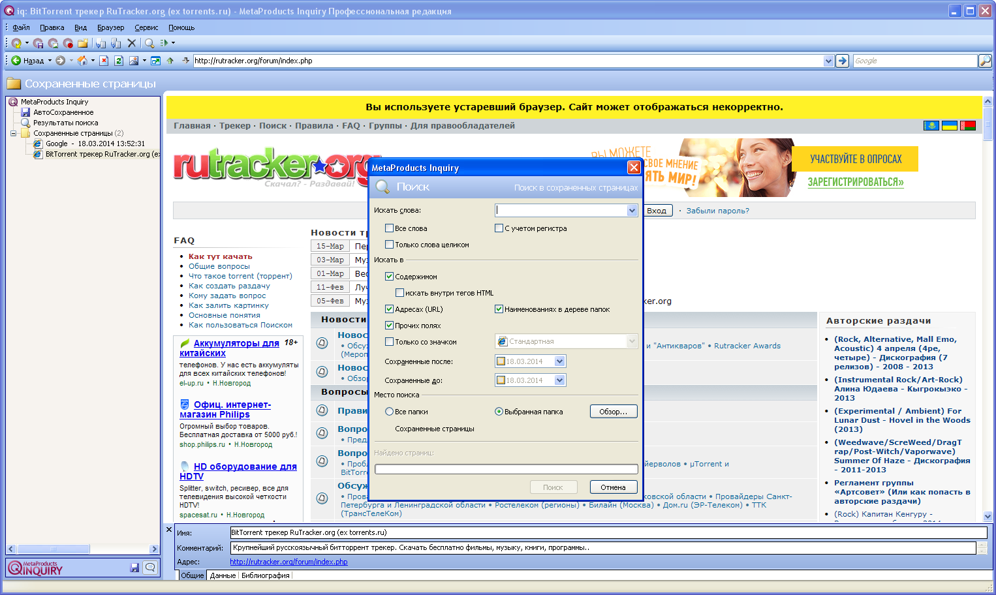Uncheck the 'Прочих полях' checkbox
The image size is (996, 595).
(x=389, y=326)
